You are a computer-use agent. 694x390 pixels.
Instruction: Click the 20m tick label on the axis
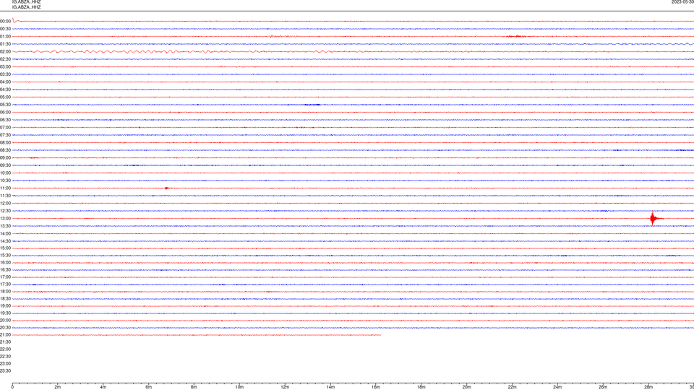pos(467,387)
